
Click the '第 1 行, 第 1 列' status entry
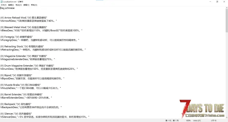click(x=172, y=121)
